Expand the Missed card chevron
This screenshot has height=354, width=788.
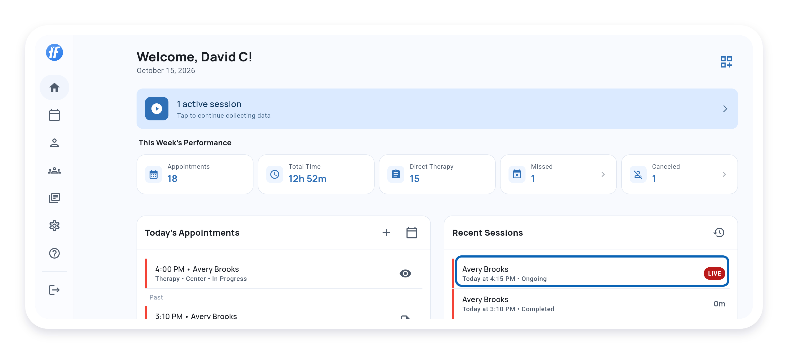coord(603,174)
